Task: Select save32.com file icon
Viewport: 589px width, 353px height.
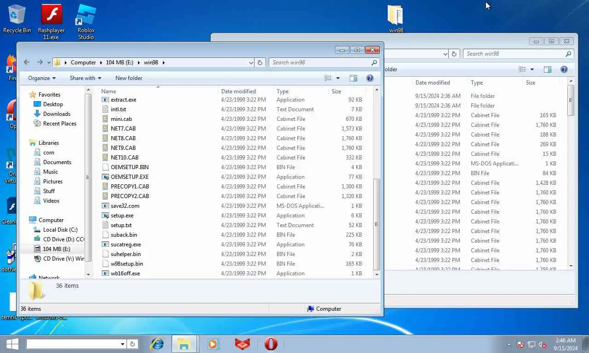Action: 105,206
